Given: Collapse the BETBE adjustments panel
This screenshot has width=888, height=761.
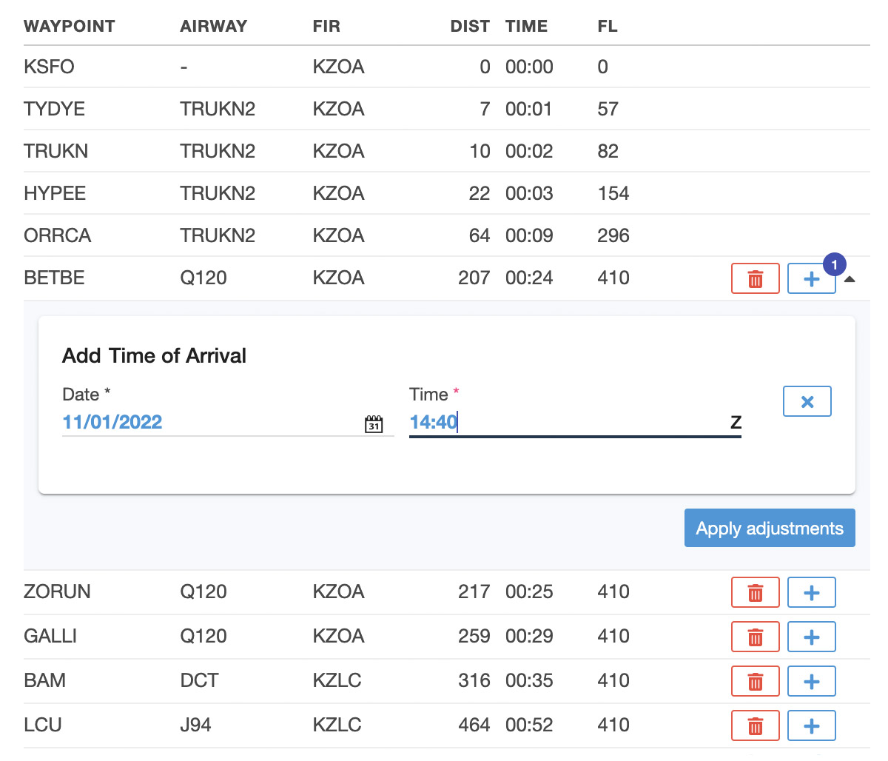Looking at the screenshot, I should pos(850,280).
